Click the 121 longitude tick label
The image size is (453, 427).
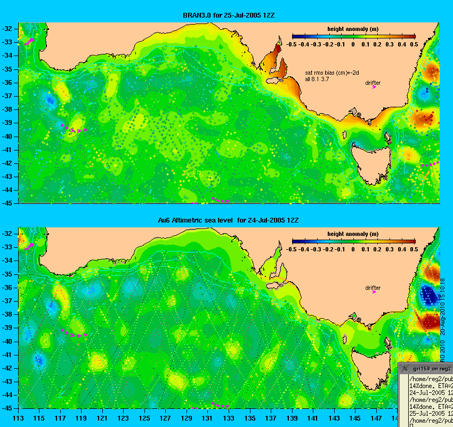(x=102, y=418)
